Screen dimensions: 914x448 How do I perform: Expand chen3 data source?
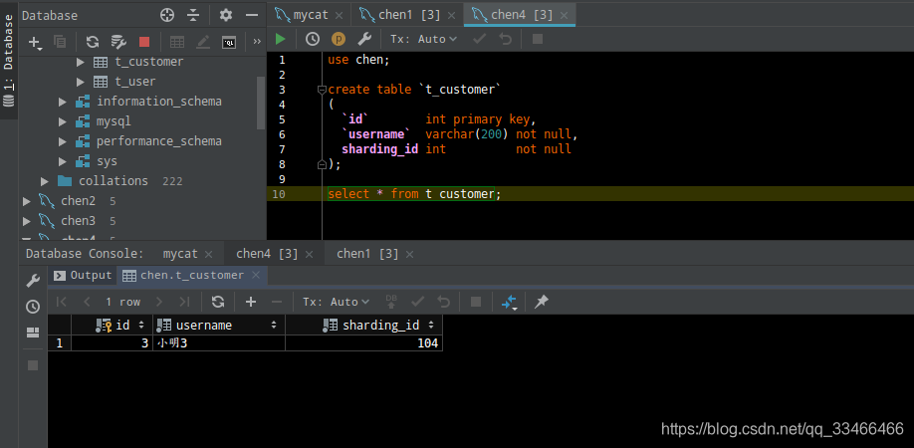[x=26, y=221]
